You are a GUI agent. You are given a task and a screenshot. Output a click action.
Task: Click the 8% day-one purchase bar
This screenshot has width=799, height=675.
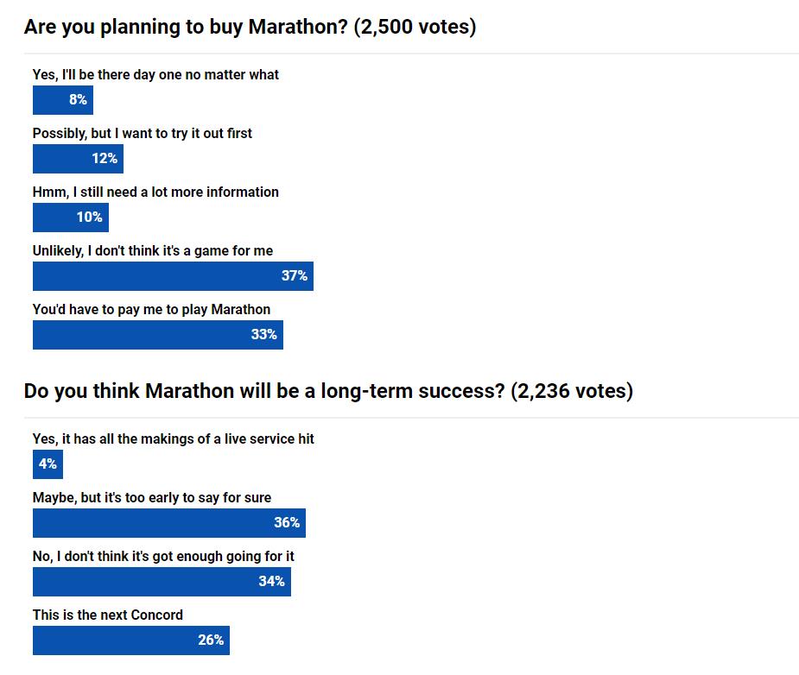62,100
